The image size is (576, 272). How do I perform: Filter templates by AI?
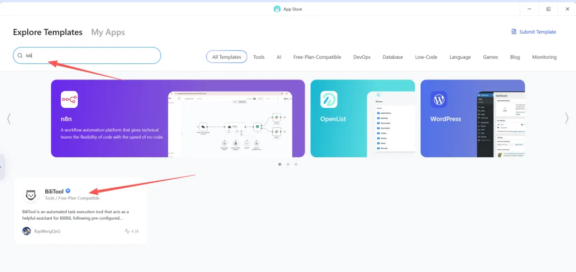(x=279, y=57)
